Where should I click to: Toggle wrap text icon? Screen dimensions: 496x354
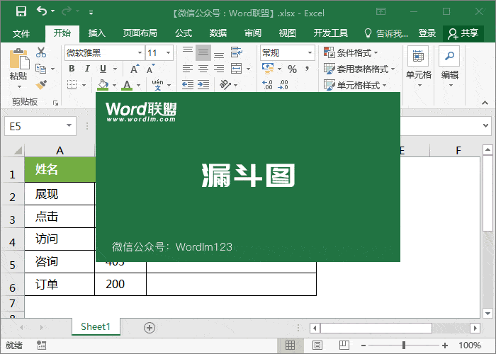(236, 52)
